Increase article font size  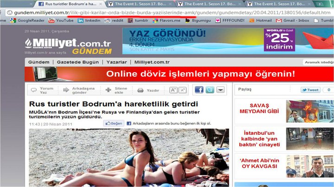pyautogui.click(x=173, y=90)
